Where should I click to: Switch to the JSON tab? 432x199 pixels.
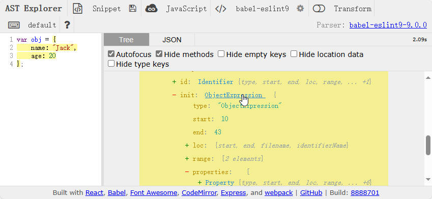(172, 40)
